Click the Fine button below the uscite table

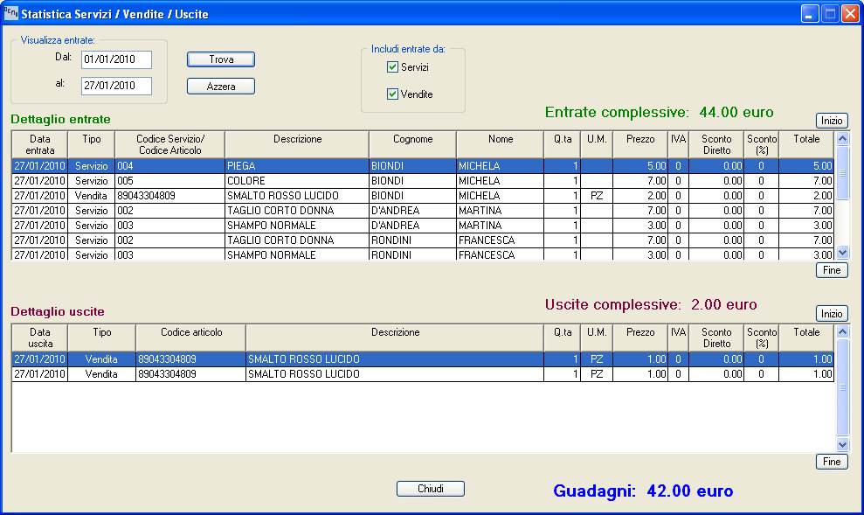click(x=832, y=462)
